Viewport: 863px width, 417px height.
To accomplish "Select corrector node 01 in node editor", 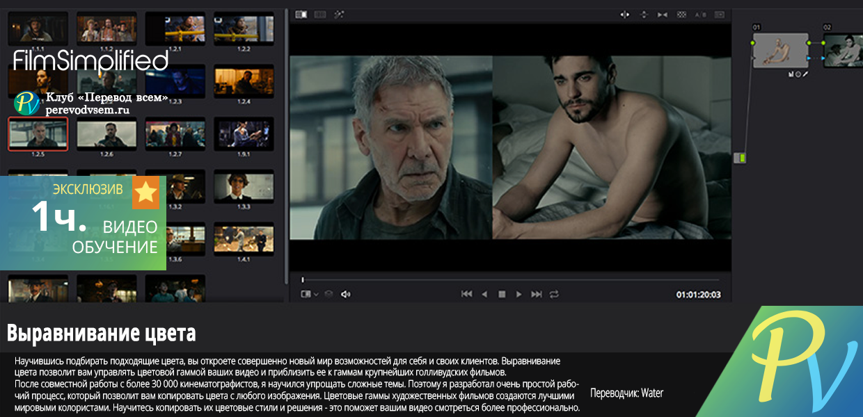I will [780, 51].
